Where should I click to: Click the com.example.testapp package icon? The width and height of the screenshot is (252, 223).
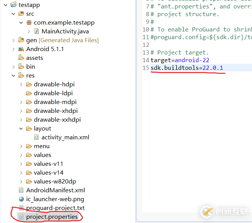(x=29, y=23)
